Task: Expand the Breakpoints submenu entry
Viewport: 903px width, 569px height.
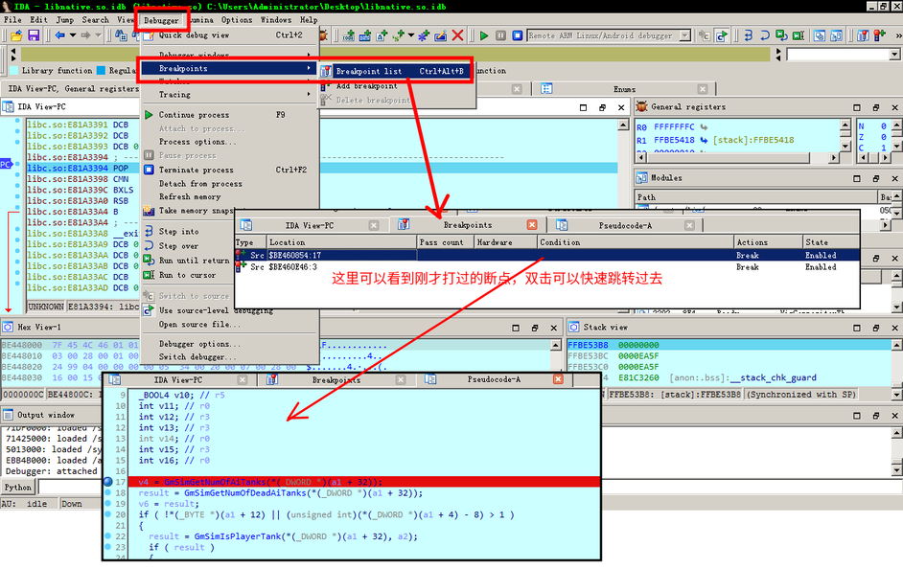Action: [229, 68]
